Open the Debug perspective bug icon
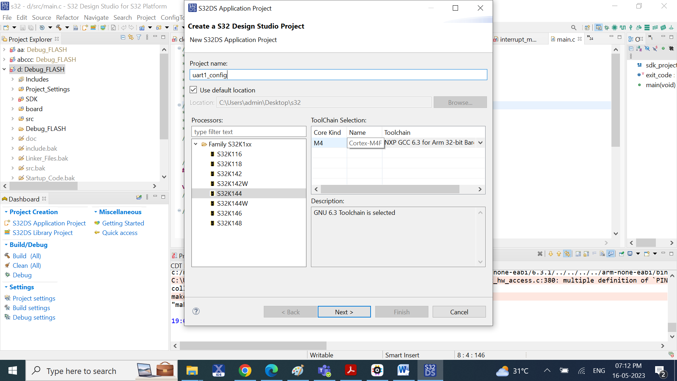Screen dimensions: 677x381 tap(606, 28)
